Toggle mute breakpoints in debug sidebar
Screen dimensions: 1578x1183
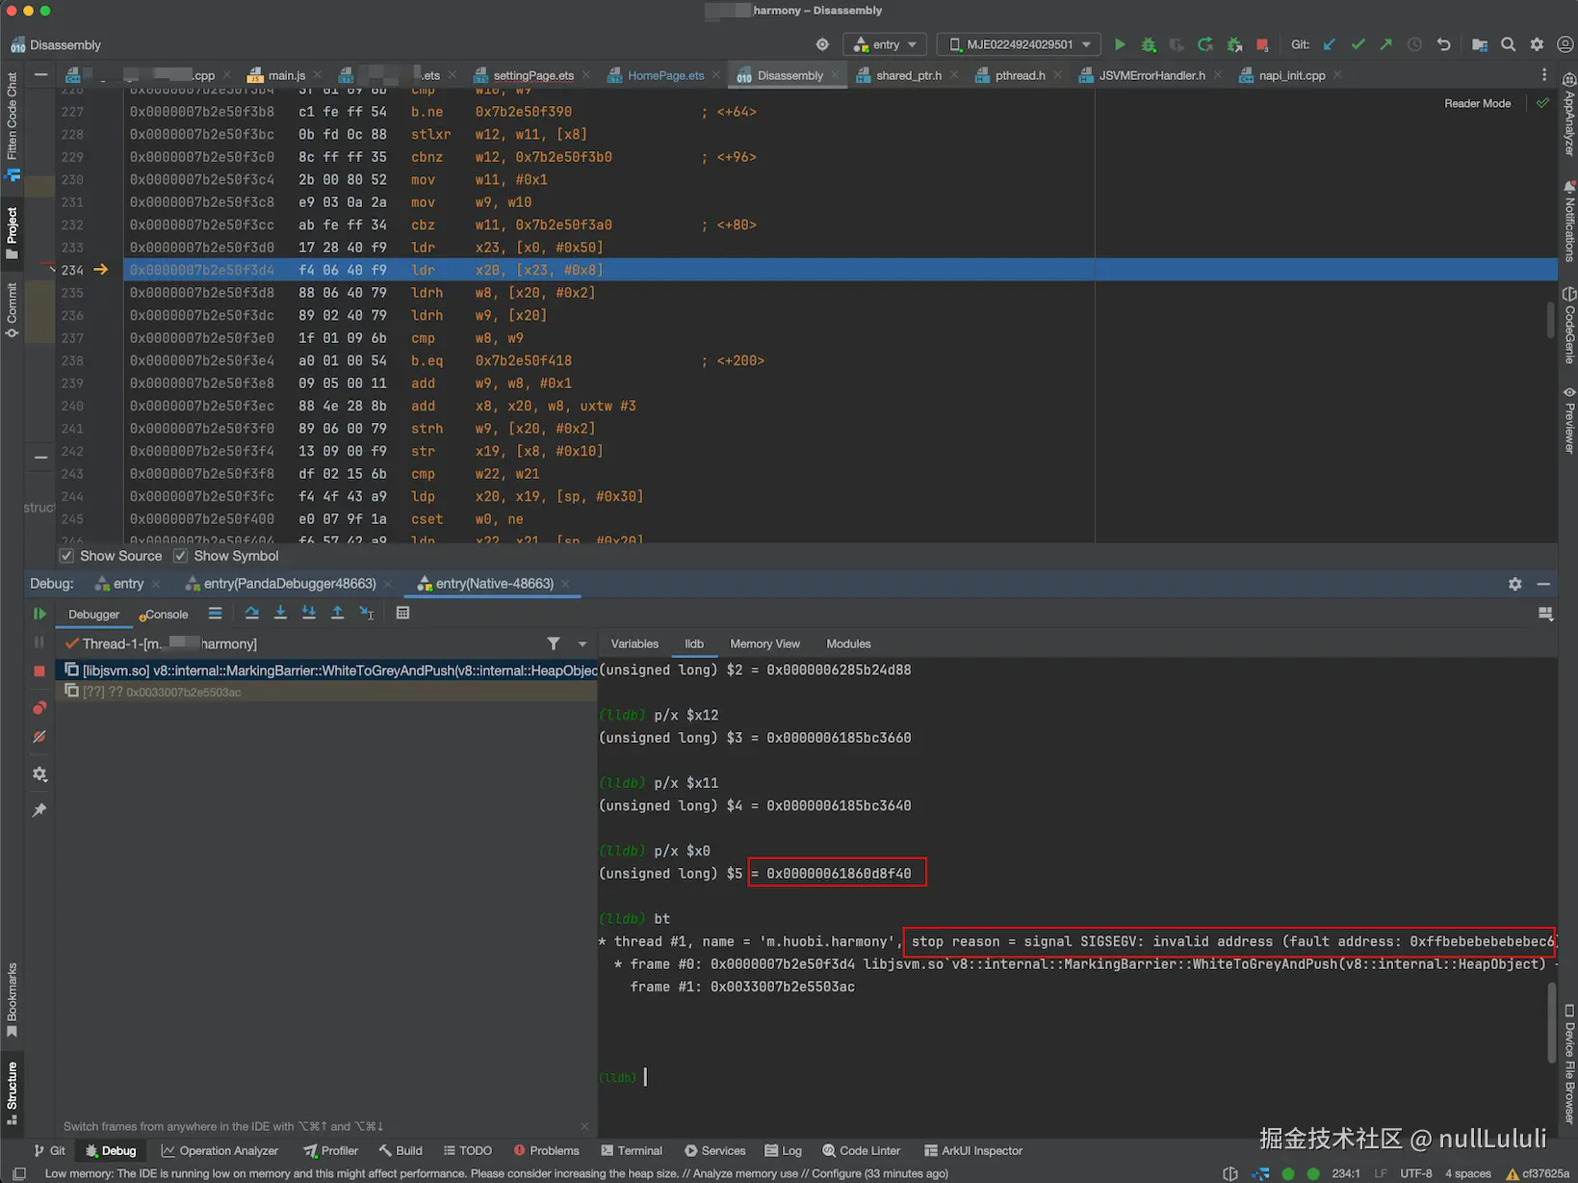39,737
